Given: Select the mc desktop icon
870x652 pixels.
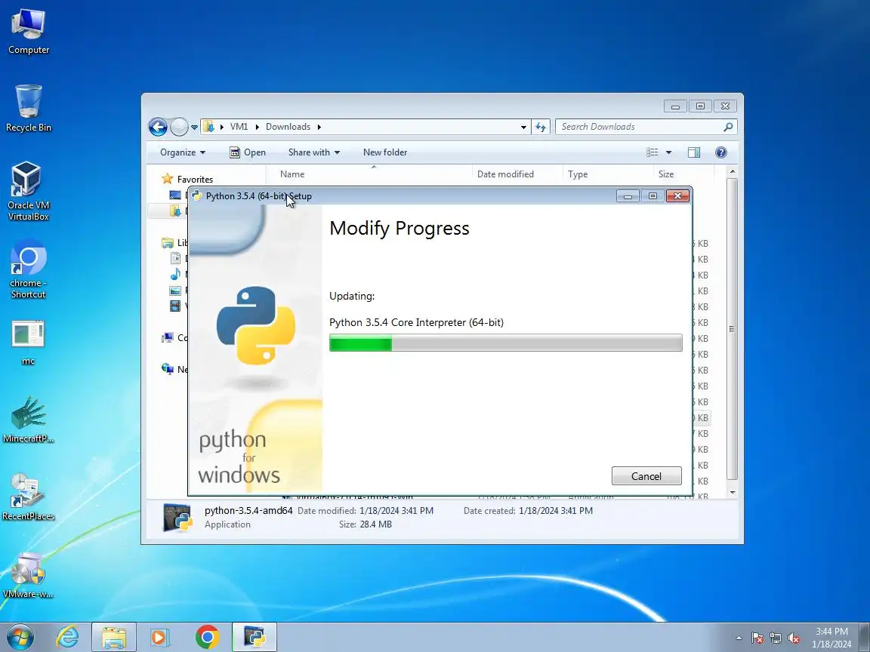Looking at the screenshot, I should 28,343.
